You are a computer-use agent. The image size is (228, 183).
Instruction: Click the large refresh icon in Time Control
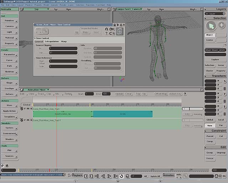[120, 31]
